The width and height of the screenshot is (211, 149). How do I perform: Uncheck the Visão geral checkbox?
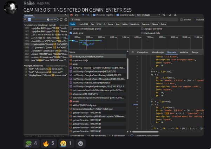coord(71,33)
